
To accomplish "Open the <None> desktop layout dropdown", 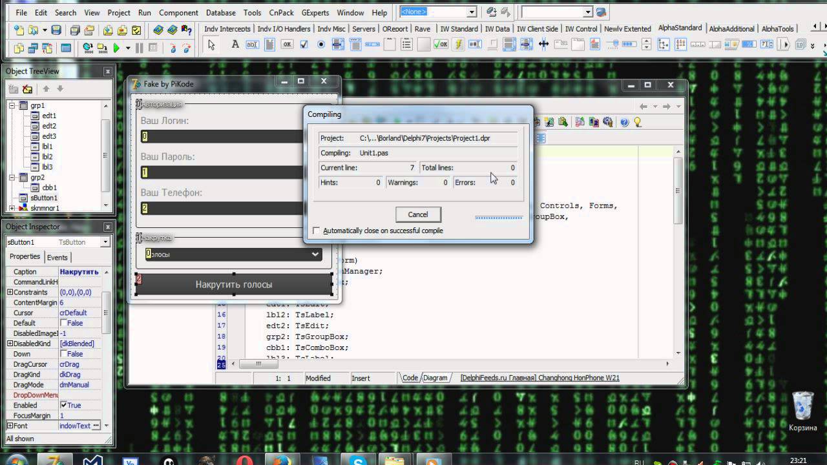I will [472, 12].
